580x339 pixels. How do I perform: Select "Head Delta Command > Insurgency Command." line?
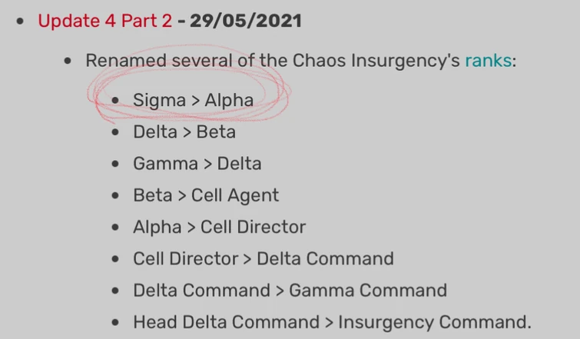(x=332, y=322)
